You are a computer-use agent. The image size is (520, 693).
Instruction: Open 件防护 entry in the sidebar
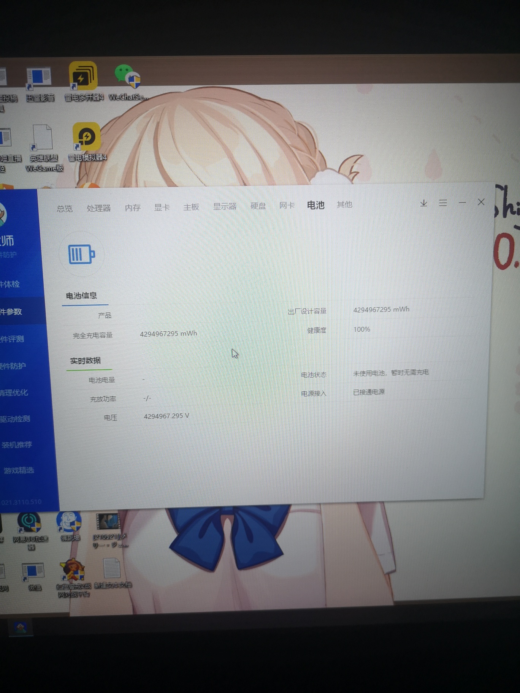click(x=13, y=366)
